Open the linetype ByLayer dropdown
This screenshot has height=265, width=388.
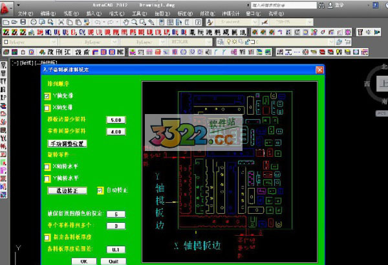89,42
